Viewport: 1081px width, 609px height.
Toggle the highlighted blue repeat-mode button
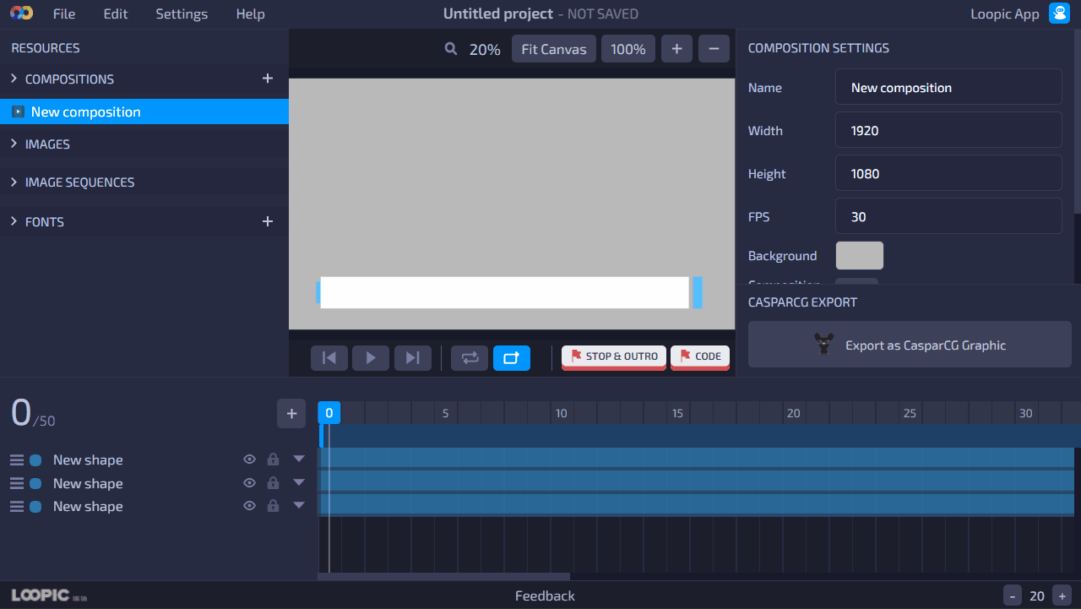click(512, 358)
